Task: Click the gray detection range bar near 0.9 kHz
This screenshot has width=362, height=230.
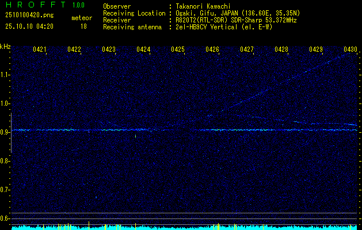Action: [x=12, y=133]
